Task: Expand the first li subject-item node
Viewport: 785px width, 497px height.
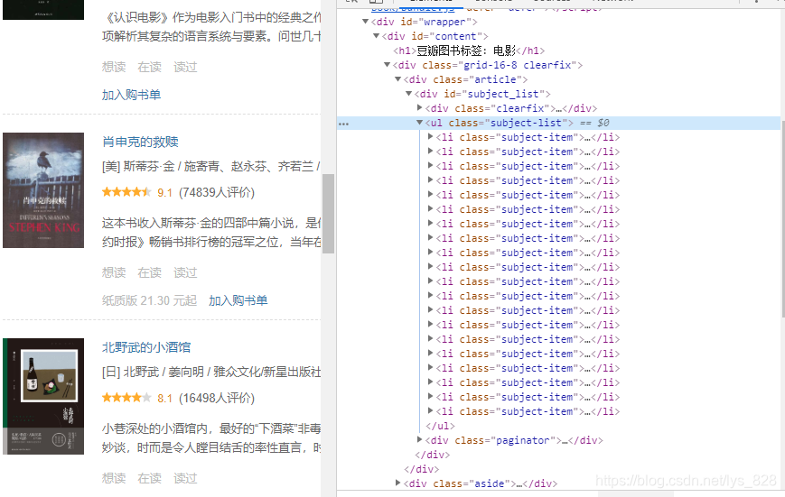Action: (431, 137)
